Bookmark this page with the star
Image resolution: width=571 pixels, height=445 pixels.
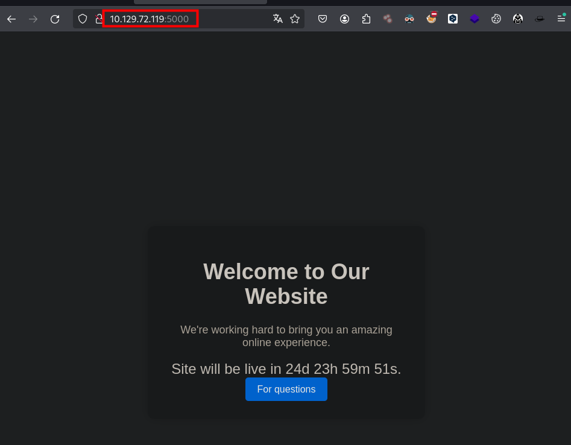tap(295, 19)
